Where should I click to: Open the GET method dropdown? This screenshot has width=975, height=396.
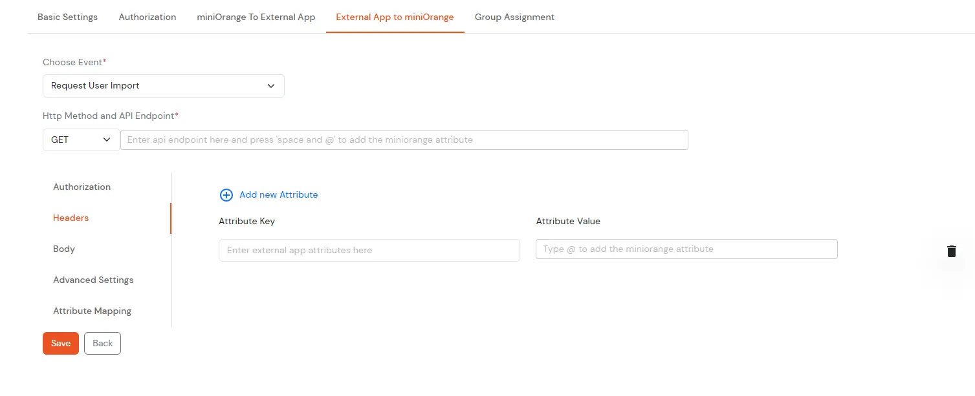pyautogui.click(x=80, y=140)
